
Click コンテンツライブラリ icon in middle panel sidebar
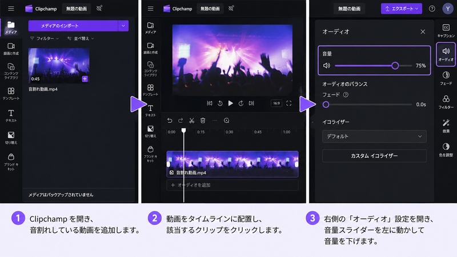pos(150,69)
